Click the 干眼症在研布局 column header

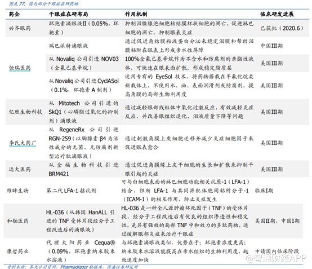(x=68, y=14)
